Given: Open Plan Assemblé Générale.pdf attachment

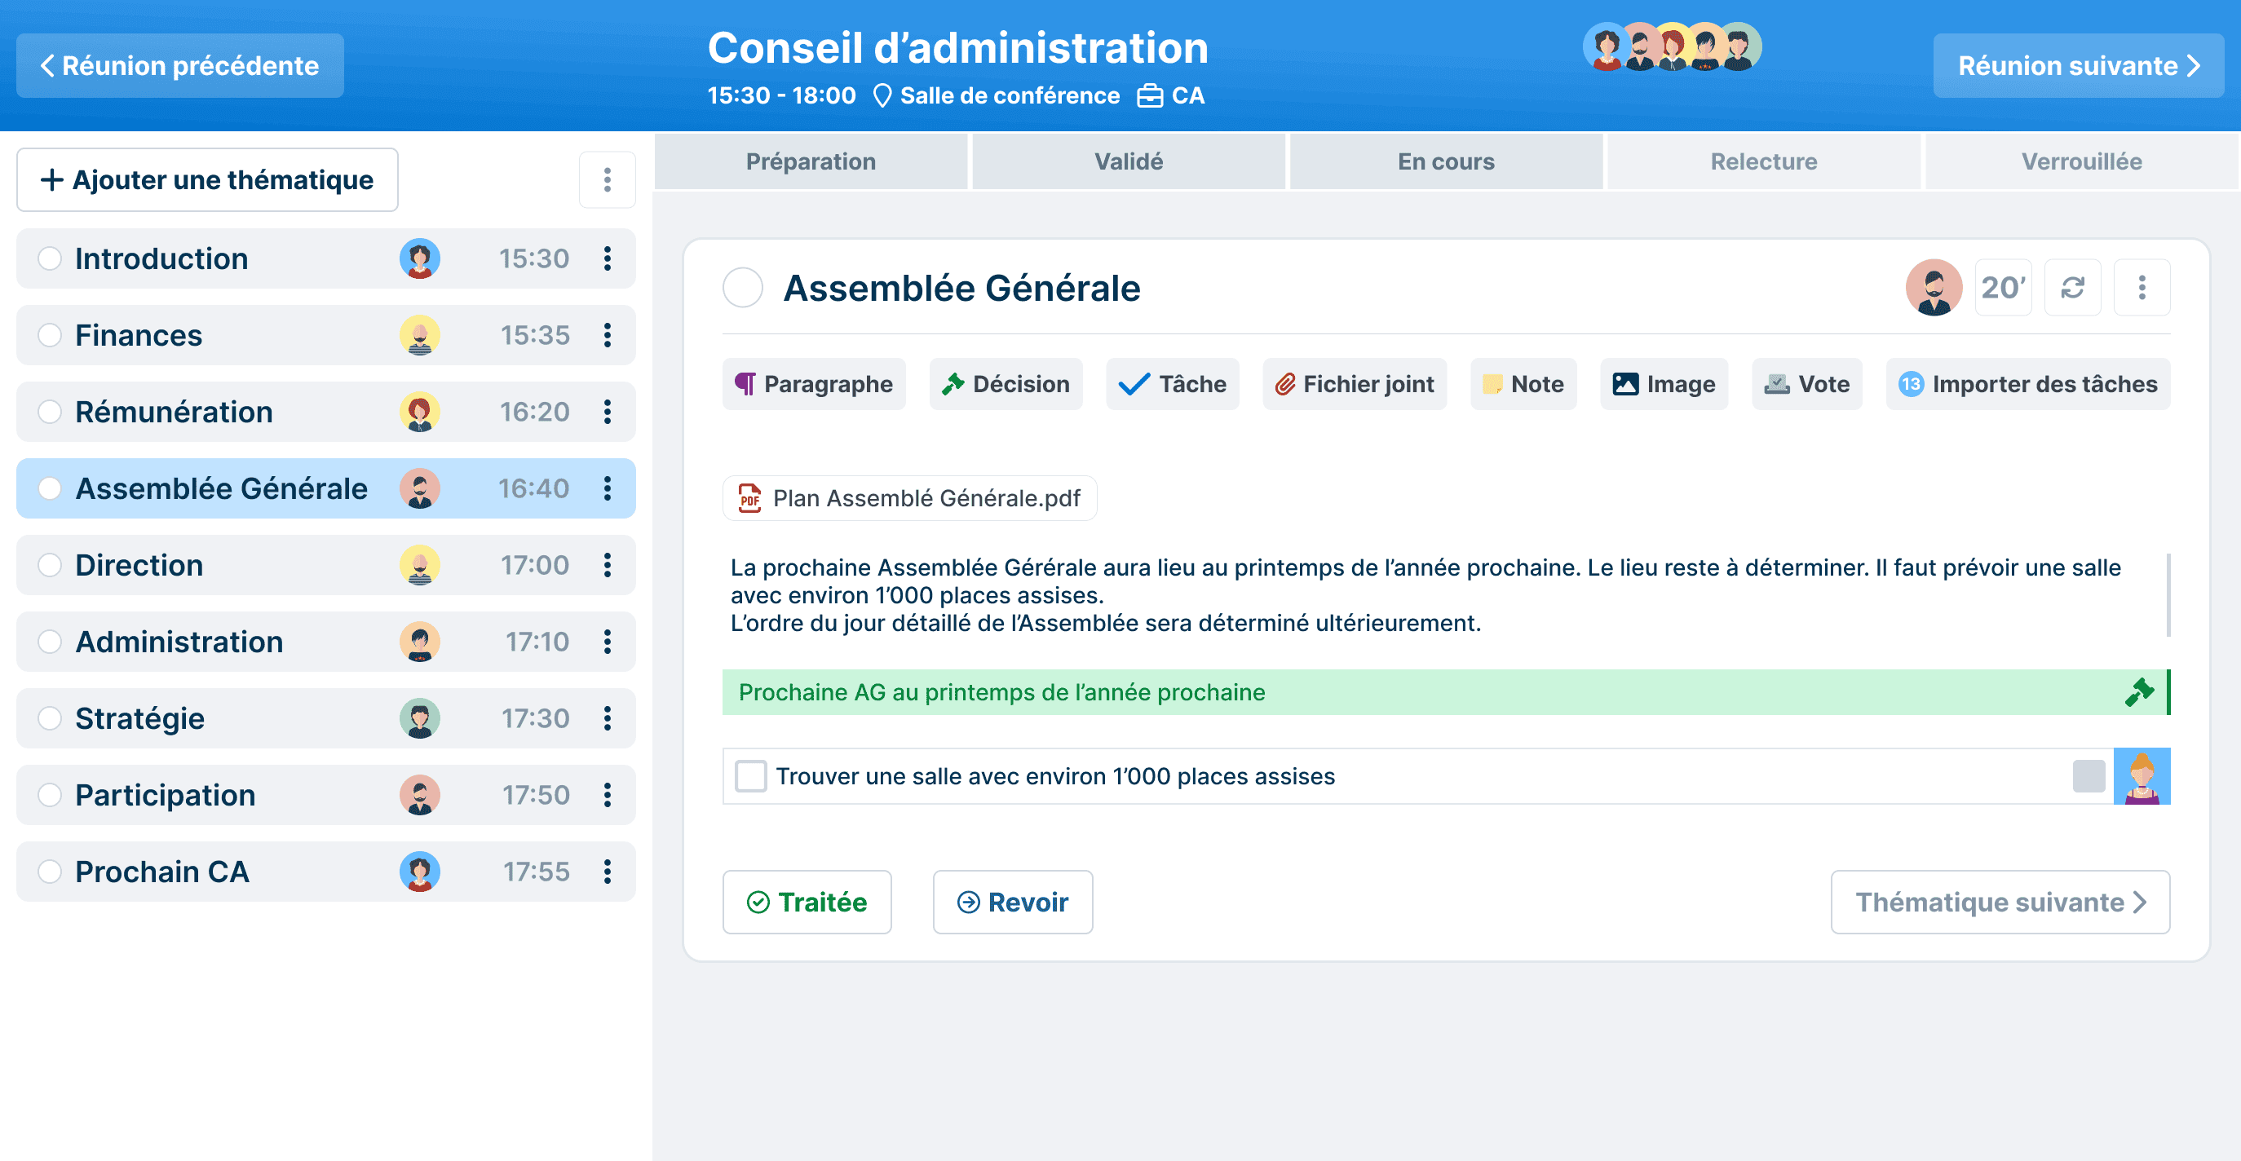Looking at the screenshot, I should tap(909, 497).
